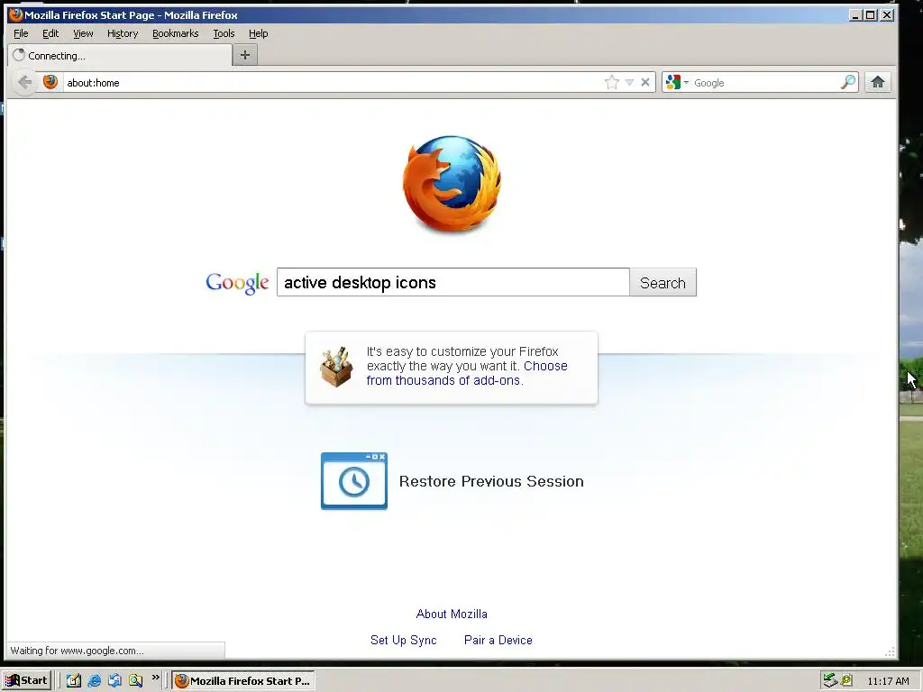Click the folder search Quick Launch icon
The width and height of the screenshot is (923, 692).
click(x=135, y=680)
